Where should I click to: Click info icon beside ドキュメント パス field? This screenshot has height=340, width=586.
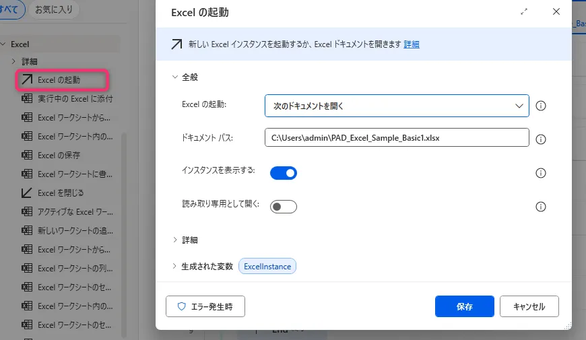[540, 139]
